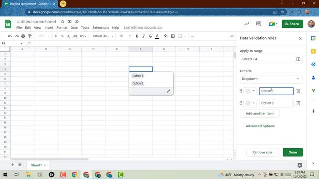The height and width of the screenshot is (179, 319).
Task: Click the Print icon
Action: coord(23,36)
